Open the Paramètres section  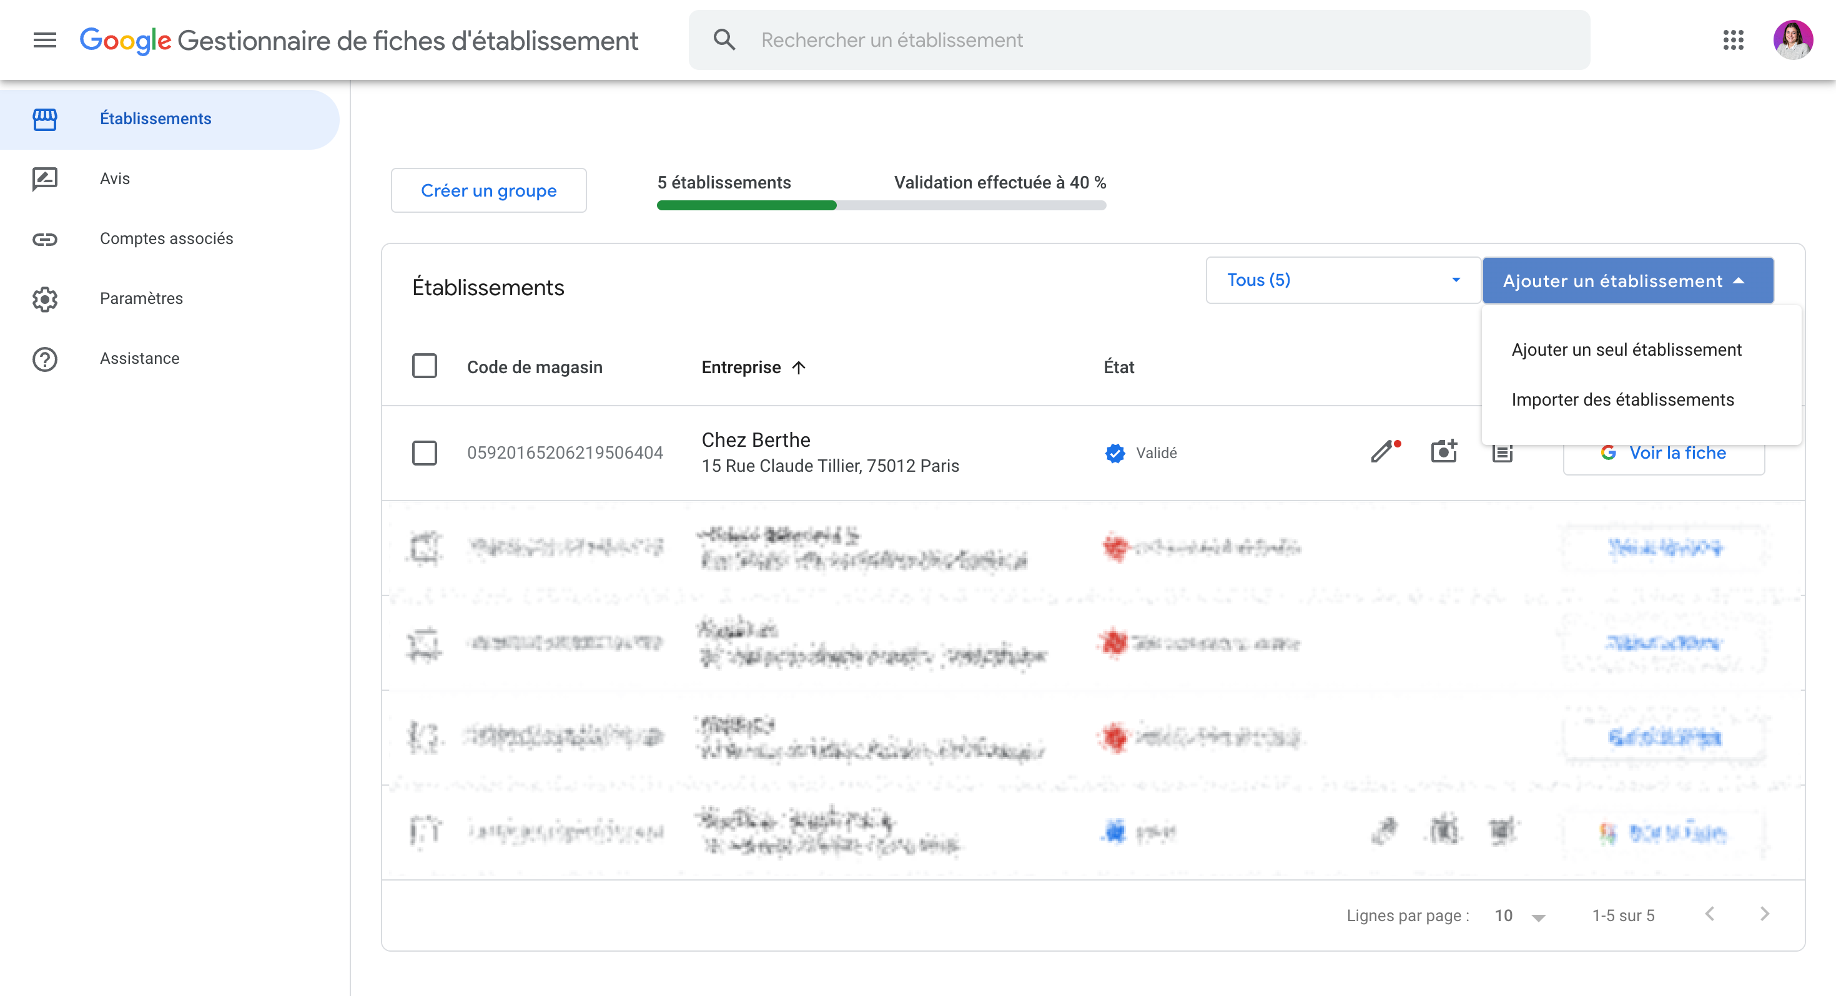pos(170,298)
